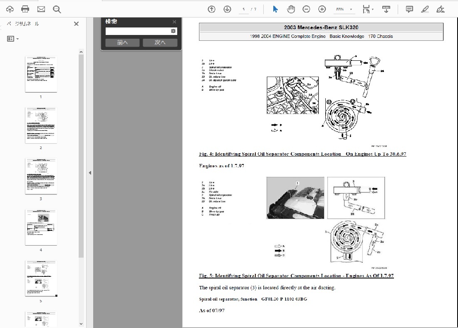Click the search text input field
The width and height of the screenshot is (458, 328).
pos(138,31)
